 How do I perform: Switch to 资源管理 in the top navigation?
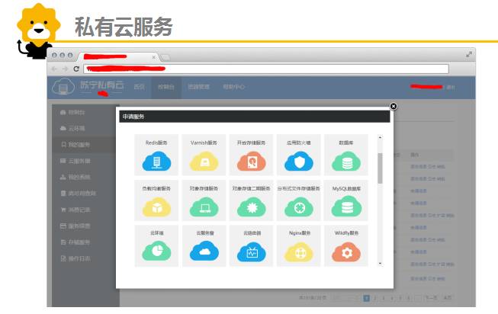click(198, 87)
